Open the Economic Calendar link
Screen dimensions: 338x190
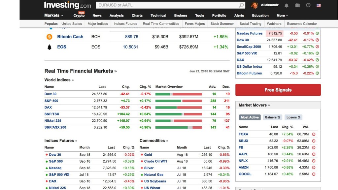click(302, 24)
